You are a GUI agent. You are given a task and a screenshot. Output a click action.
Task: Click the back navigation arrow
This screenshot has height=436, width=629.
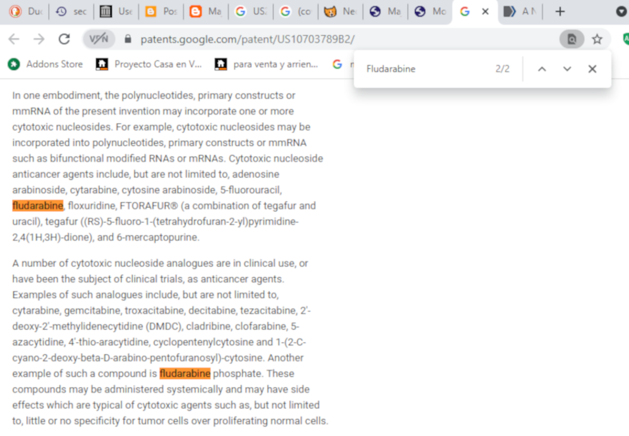[x=14, y=39]
